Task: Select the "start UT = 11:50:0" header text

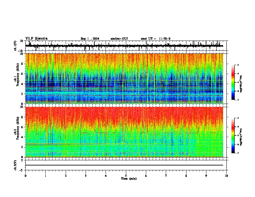Action: [x=156, y=39]
